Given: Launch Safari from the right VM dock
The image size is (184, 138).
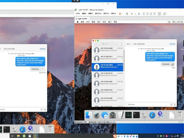Looking at the screenshot, I should 152,115.
